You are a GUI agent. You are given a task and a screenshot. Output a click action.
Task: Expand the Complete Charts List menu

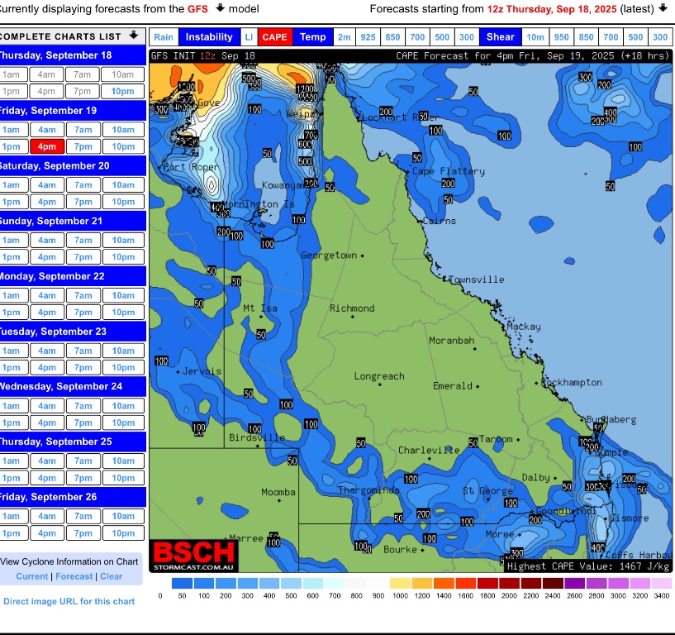tap(133, 36)
